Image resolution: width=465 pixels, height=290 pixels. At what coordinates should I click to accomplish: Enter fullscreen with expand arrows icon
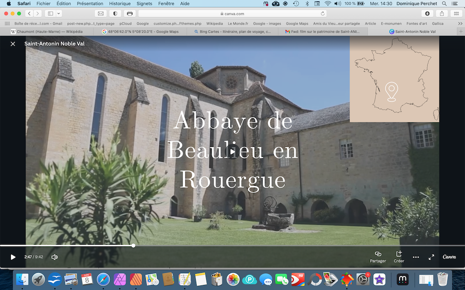pyautogui.click(x=431, y=257)
